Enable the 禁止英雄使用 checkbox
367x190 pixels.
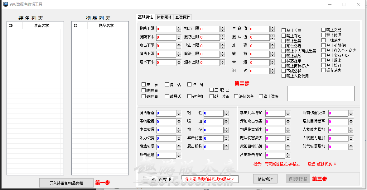coord(323,45)
